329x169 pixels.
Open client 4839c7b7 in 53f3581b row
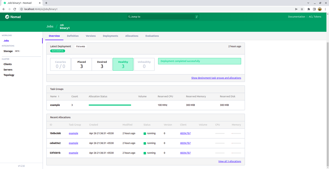(185, 153)
